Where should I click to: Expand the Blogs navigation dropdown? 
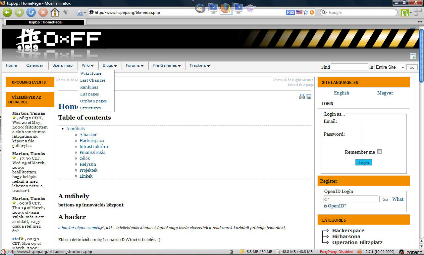[x=110, y=66]
